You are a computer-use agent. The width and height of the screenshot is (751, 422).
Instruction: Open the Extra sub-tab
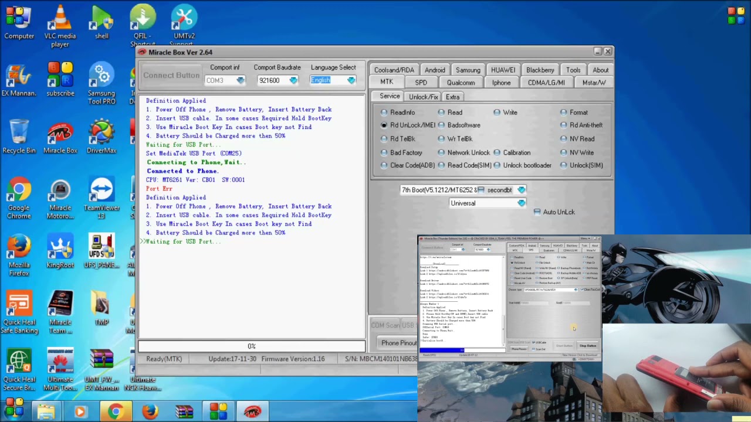[x=452, y=97]
